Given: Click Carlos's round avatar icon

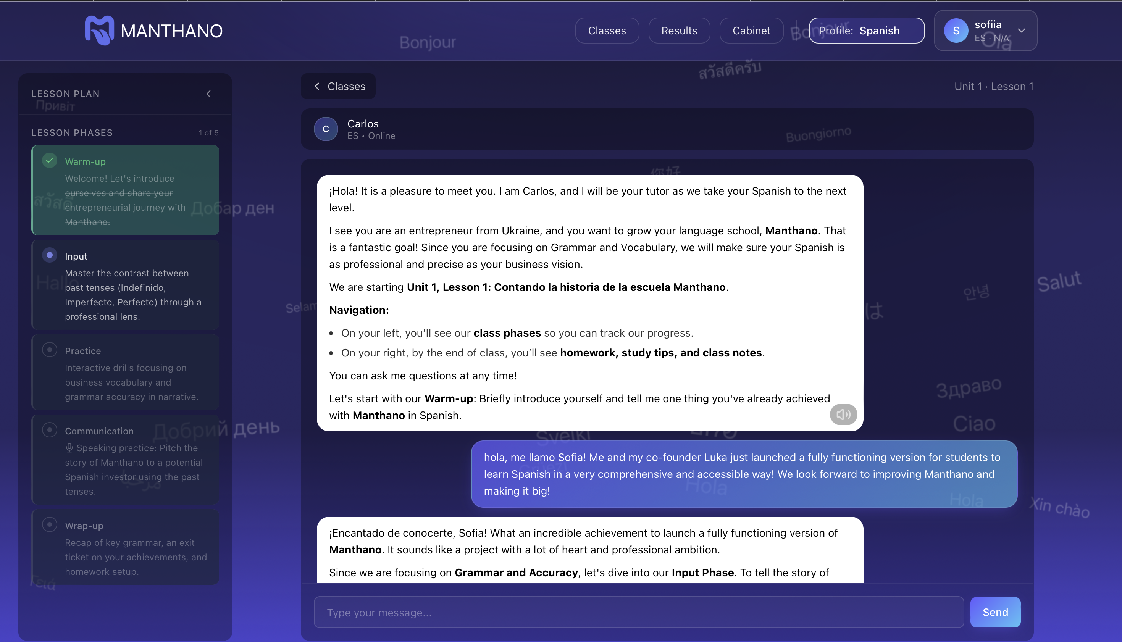Looking at the screenshot, I should click(326, 129).
